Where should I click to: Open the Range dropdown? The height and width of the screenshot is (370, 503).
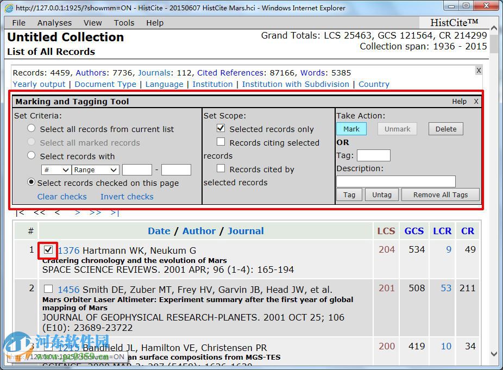pos(96,170)
